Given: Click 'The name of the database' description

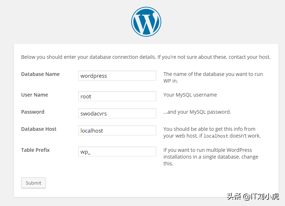Looking at the screenshot, I should point(213,77).
